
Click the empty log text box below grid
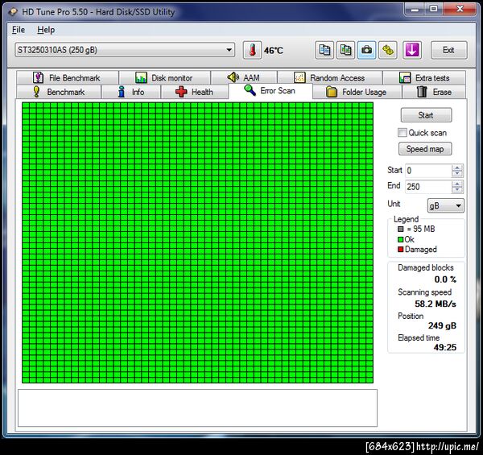coord(197,407)
